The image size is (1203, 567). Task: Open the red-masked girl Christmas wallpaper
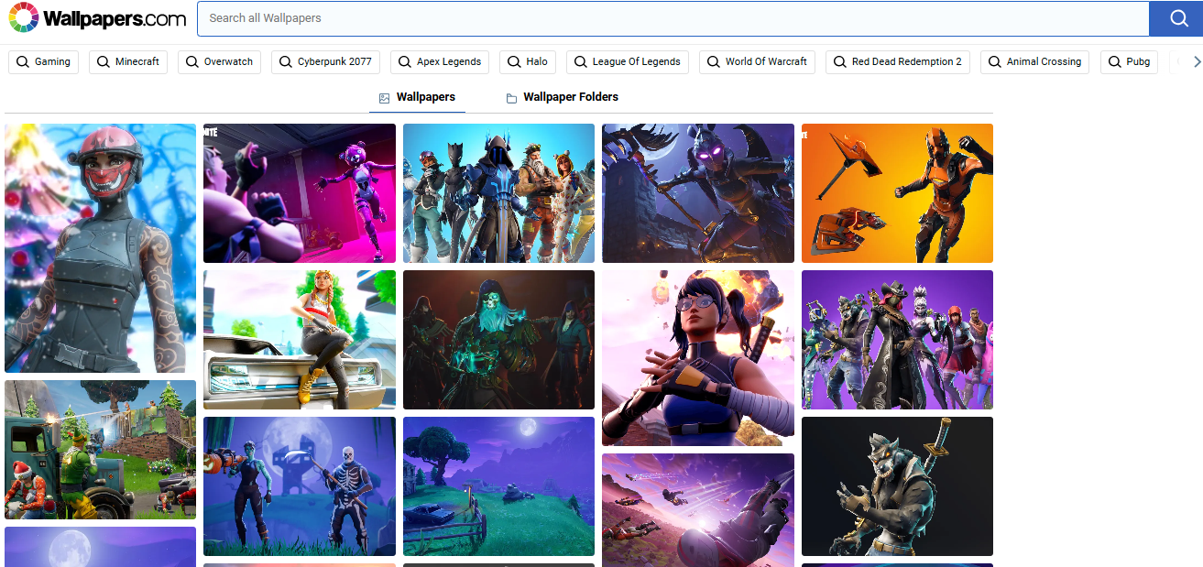pos(100,248)
